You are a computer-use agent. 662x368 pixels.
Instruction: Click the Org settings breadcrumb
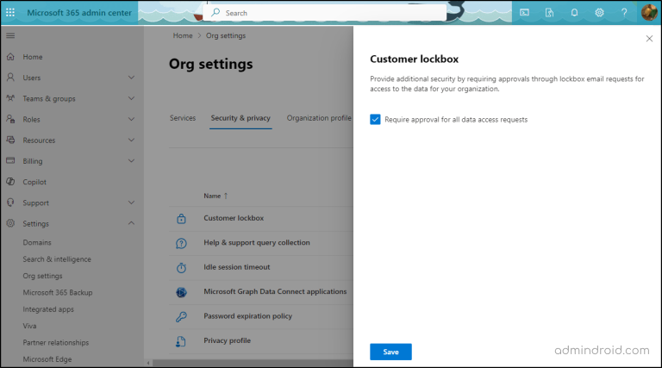(226, 35)
